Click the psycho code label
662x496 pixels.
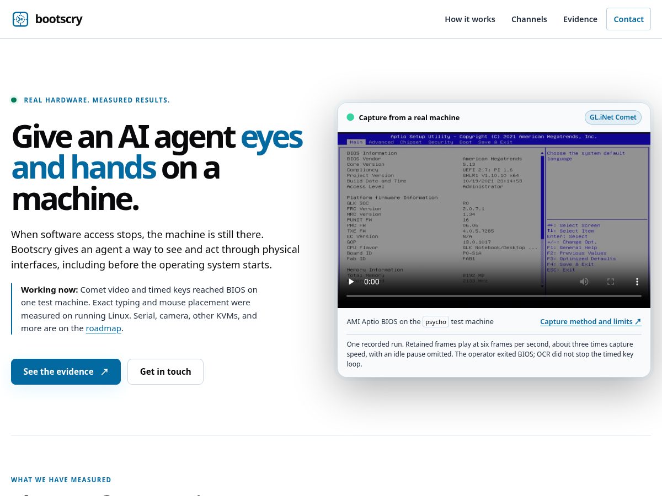pos(436,322)
